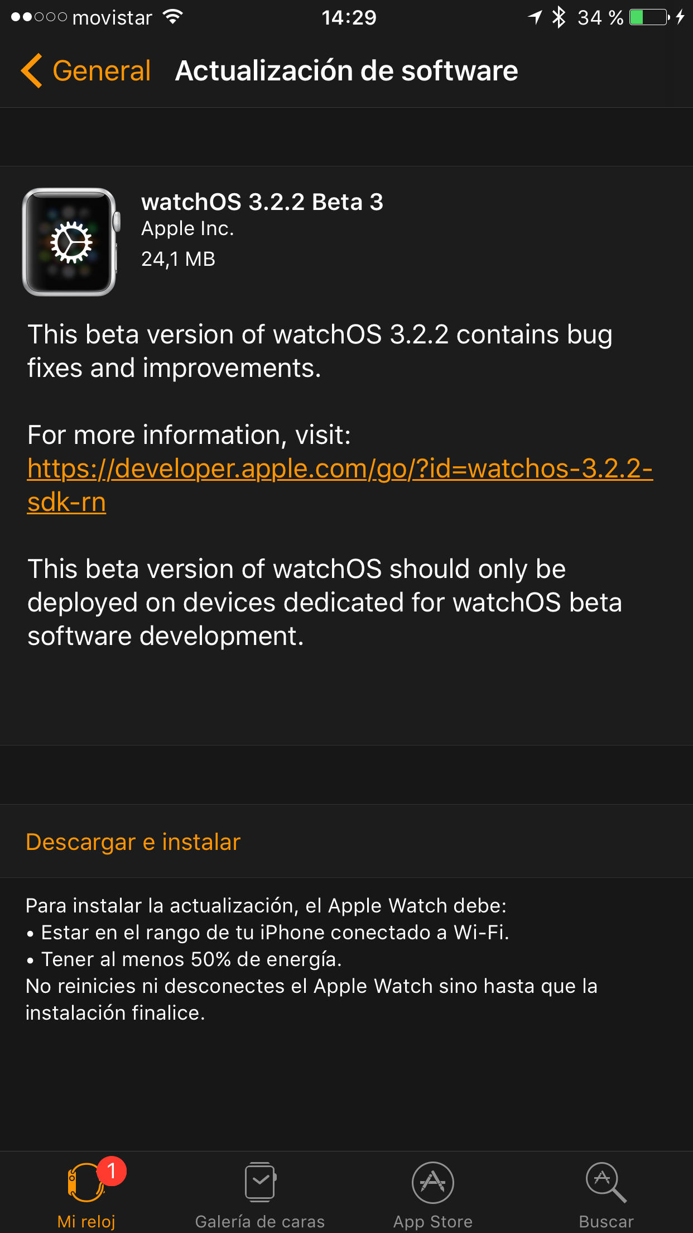Tap the 24,1 MB size label
This screenshot has width=693, height=1233.
click(x=178, y=259)
